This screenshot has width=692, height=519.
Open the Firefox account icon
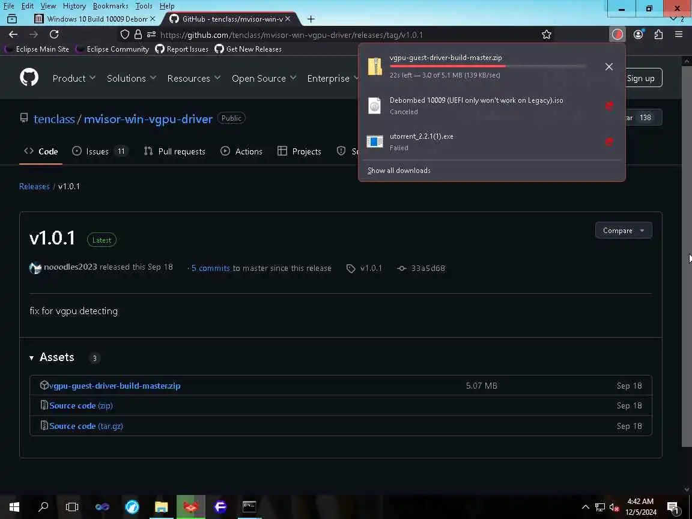pyautogui.click(x=638, y=34)
